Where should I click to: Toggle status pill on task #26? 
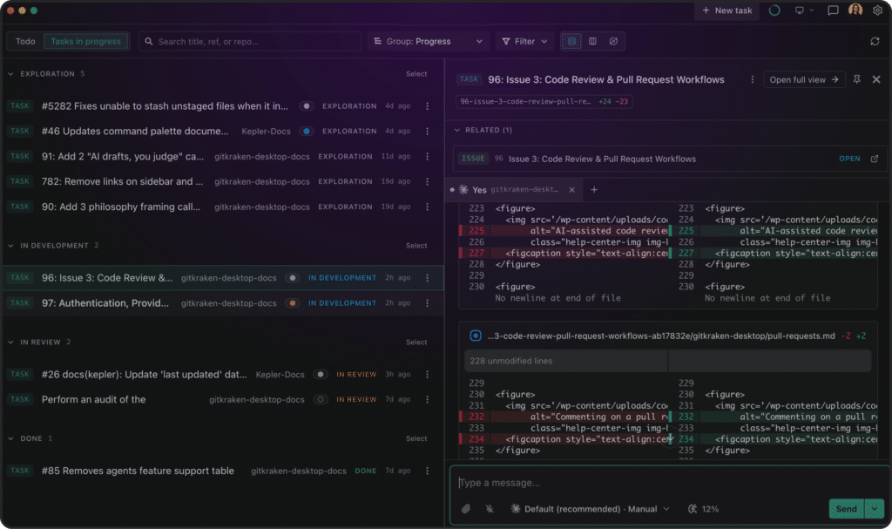pos(321,374)
